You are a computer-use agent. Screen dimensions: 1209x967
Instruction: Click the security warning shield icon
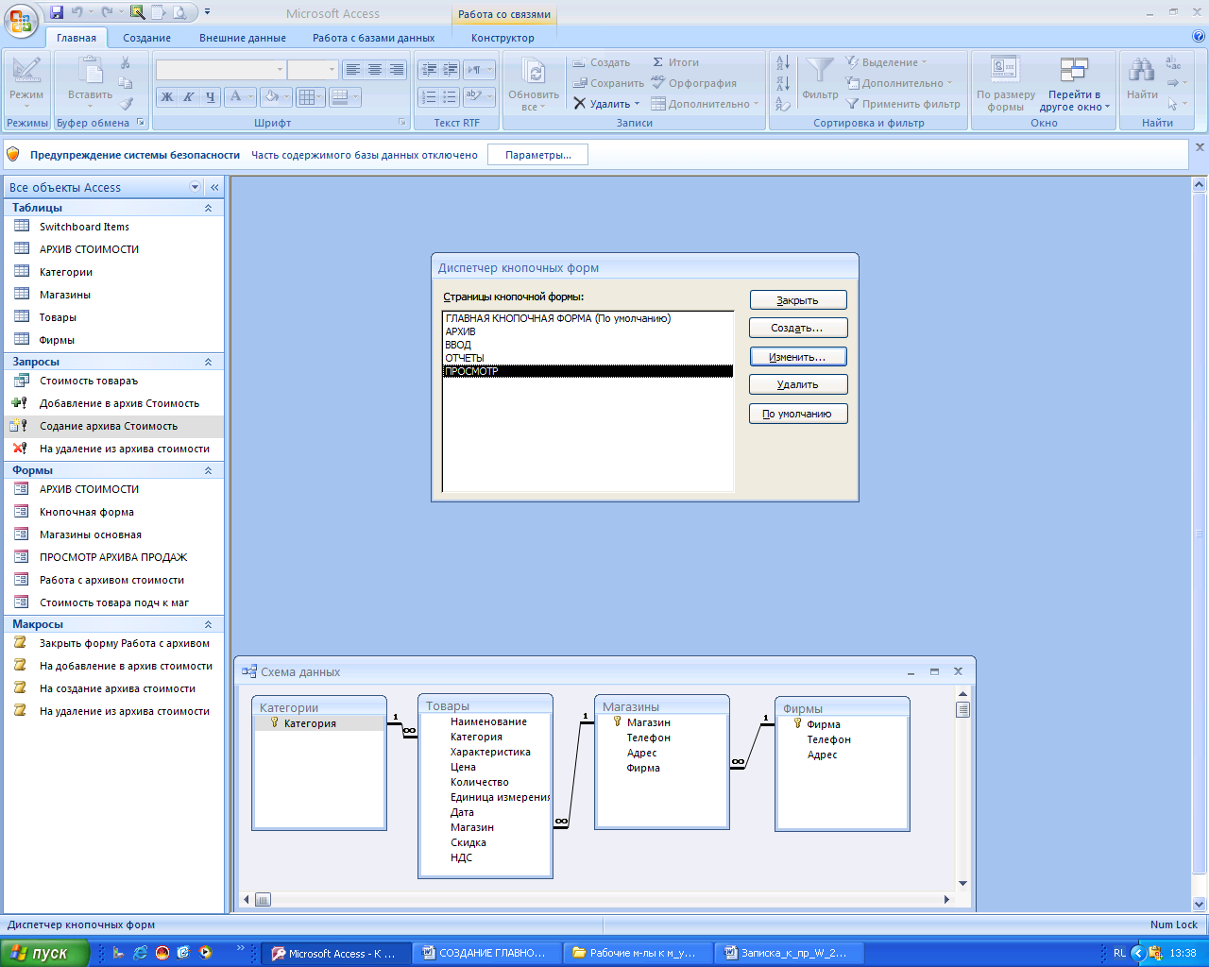(13, 154)
